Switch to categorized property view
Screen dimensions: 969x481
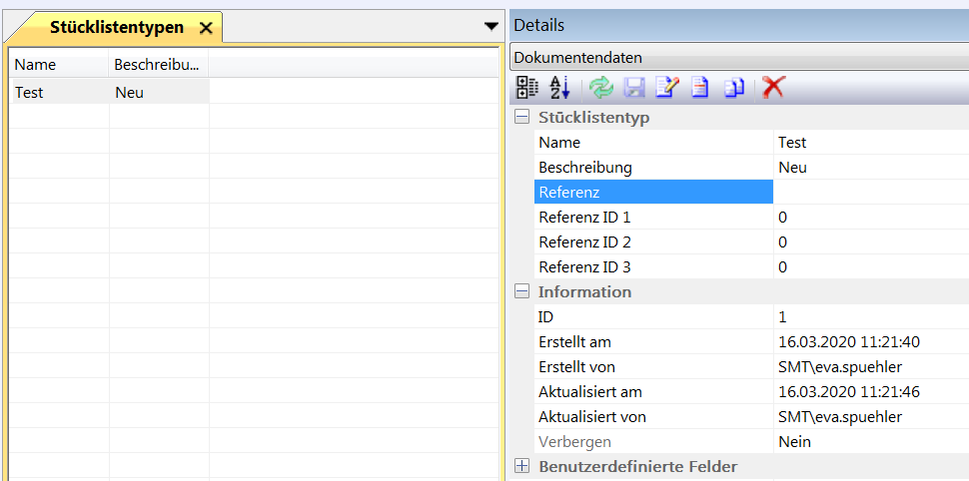(526, 88)
